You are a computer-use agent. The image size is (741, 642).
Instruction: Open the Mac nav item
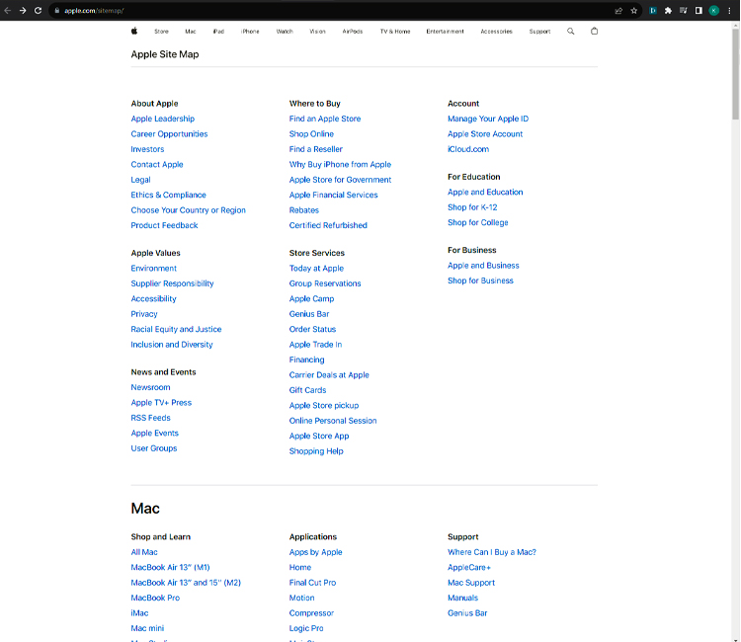click(x=191, y=32)
